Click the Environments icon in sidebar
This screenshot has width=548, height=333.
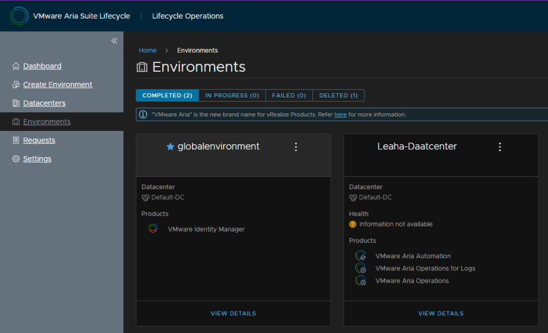pos(16,121)
